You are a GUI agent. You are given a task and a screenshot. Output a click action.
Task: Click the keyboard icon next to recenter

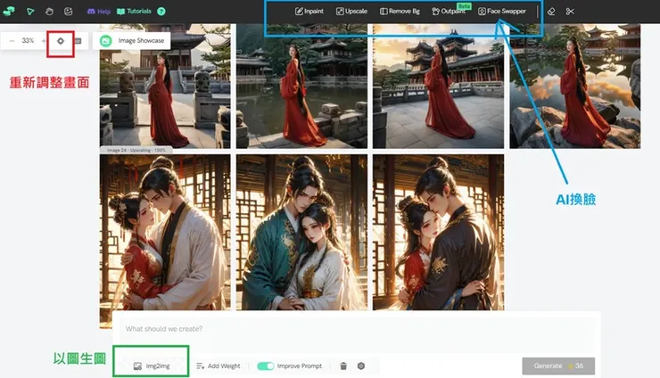[78, 41]
